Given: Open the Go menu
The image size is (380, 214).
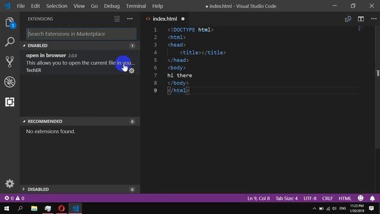Looking at the screenshot, I should tap(94, 6).
